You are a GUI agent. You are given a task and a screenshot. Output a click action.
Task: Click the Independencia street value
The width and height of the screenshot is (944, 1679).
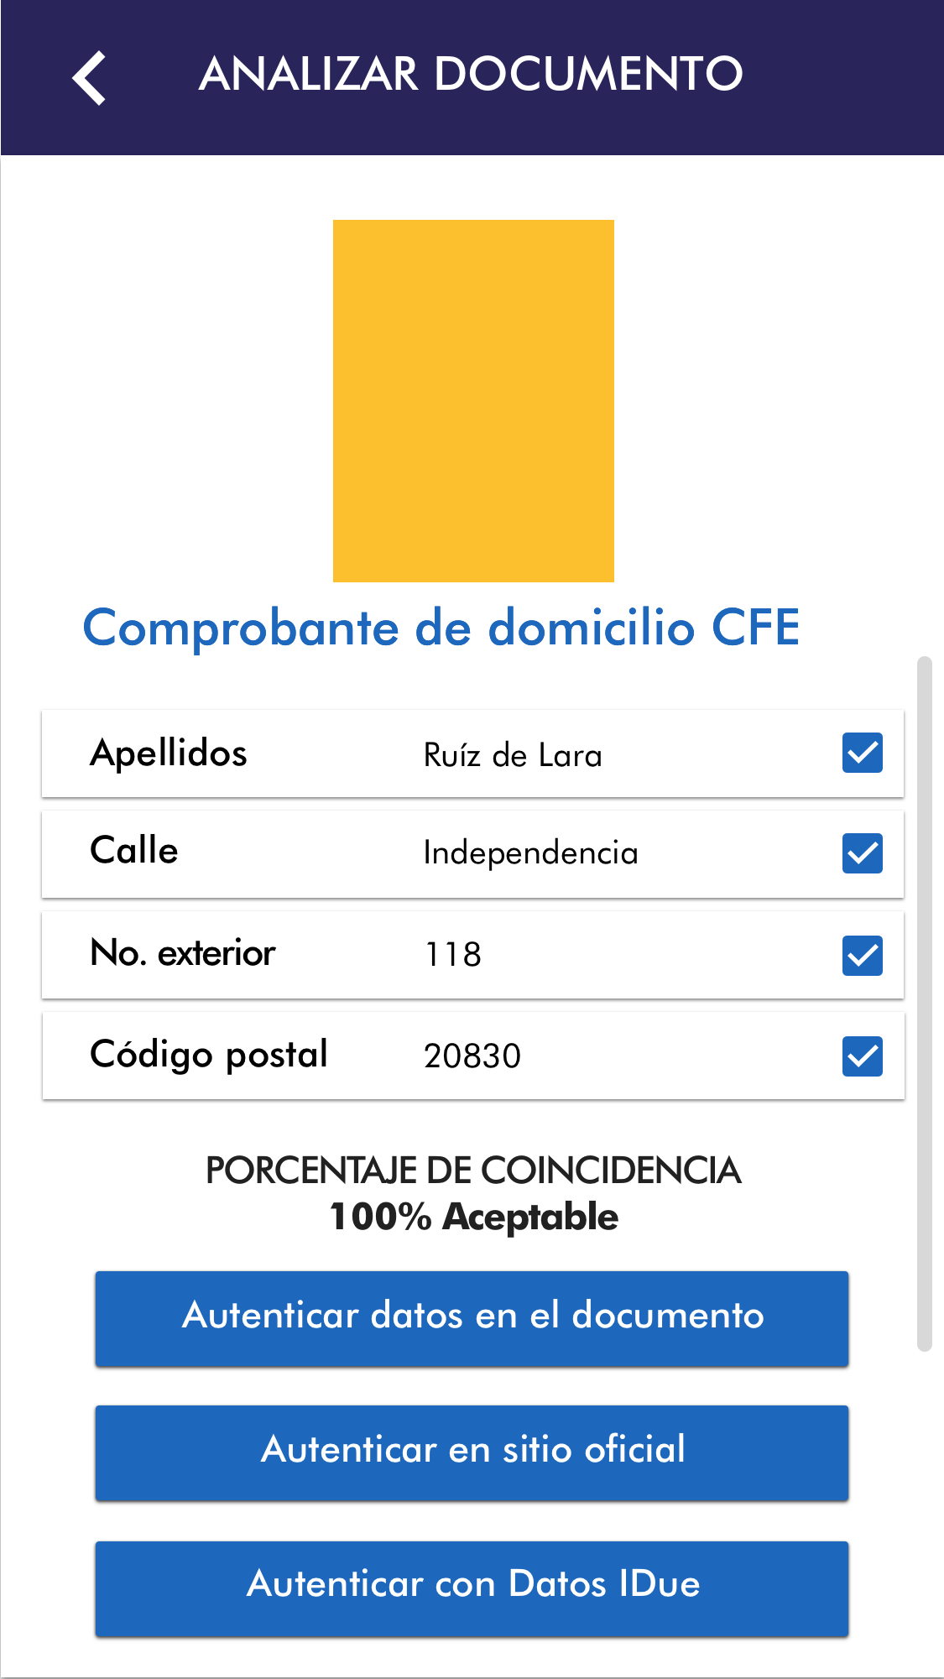[530, 853]
